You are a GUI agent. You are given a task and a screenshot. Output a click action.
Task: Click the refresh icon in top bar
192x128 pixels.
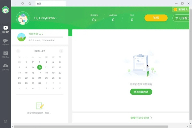(22, 3)
